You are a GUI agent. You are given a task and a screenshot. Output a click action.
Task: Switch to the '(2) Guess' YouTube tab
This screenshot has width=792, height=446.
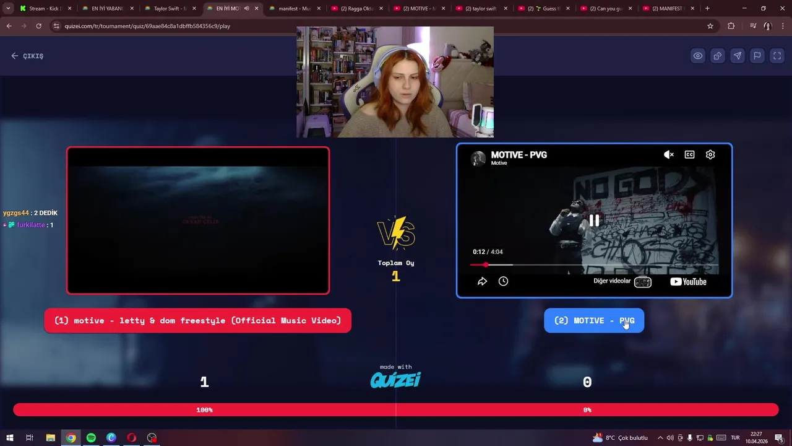click(x=544, y=9)
